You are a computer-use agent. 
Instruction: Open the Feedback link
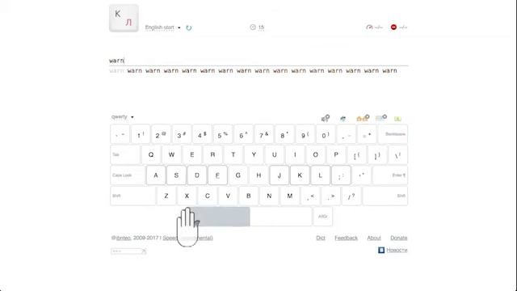346,238
